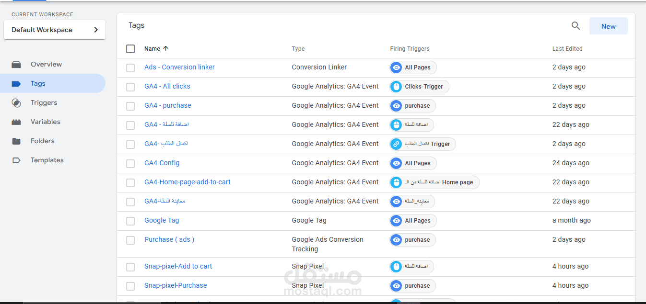Open the Google Tag link
This screenshot has height=304, width=646.
pos(162,220)
